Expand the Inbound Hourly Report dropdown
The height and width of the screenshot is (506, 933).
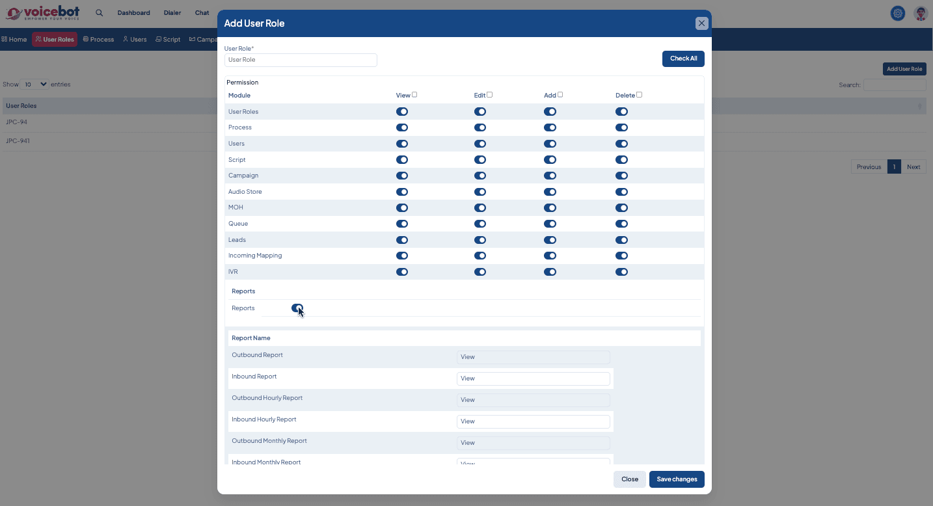[533, 421]
